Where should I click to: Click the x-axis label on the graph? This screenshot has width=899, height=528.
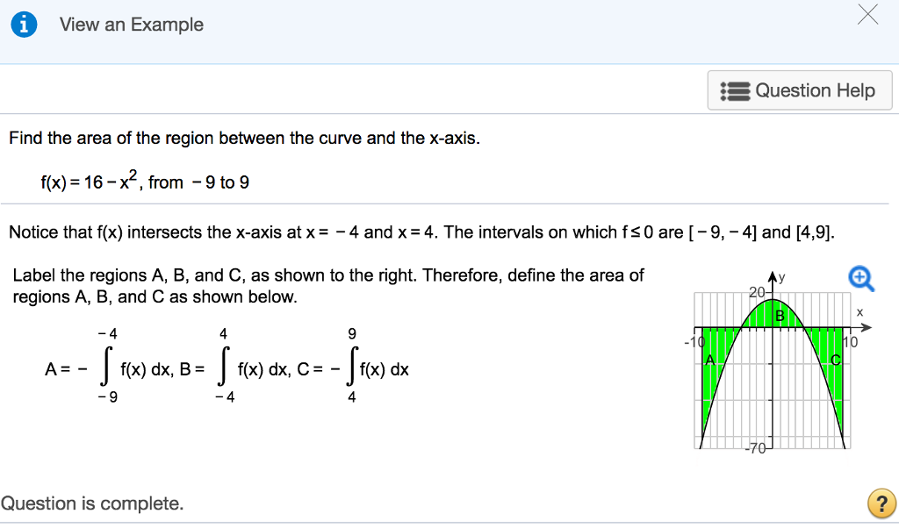[858, 314]
